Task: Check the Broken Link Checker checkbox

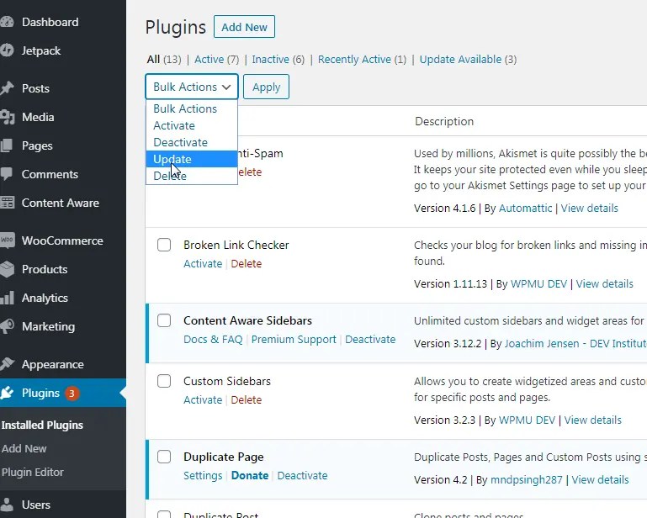Action: click(164, 245)
